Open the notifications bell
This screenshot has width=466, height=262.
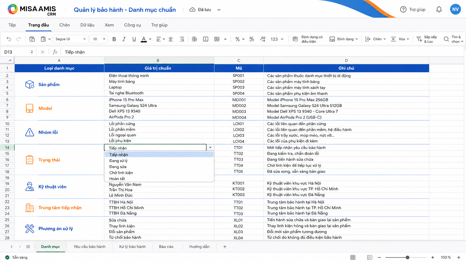pos(439,9)
